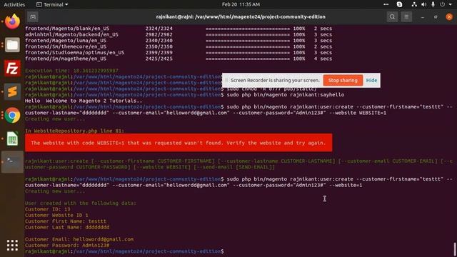Expand the system menu arrow
The image size is (457, 257).
(x=451, y=4)
